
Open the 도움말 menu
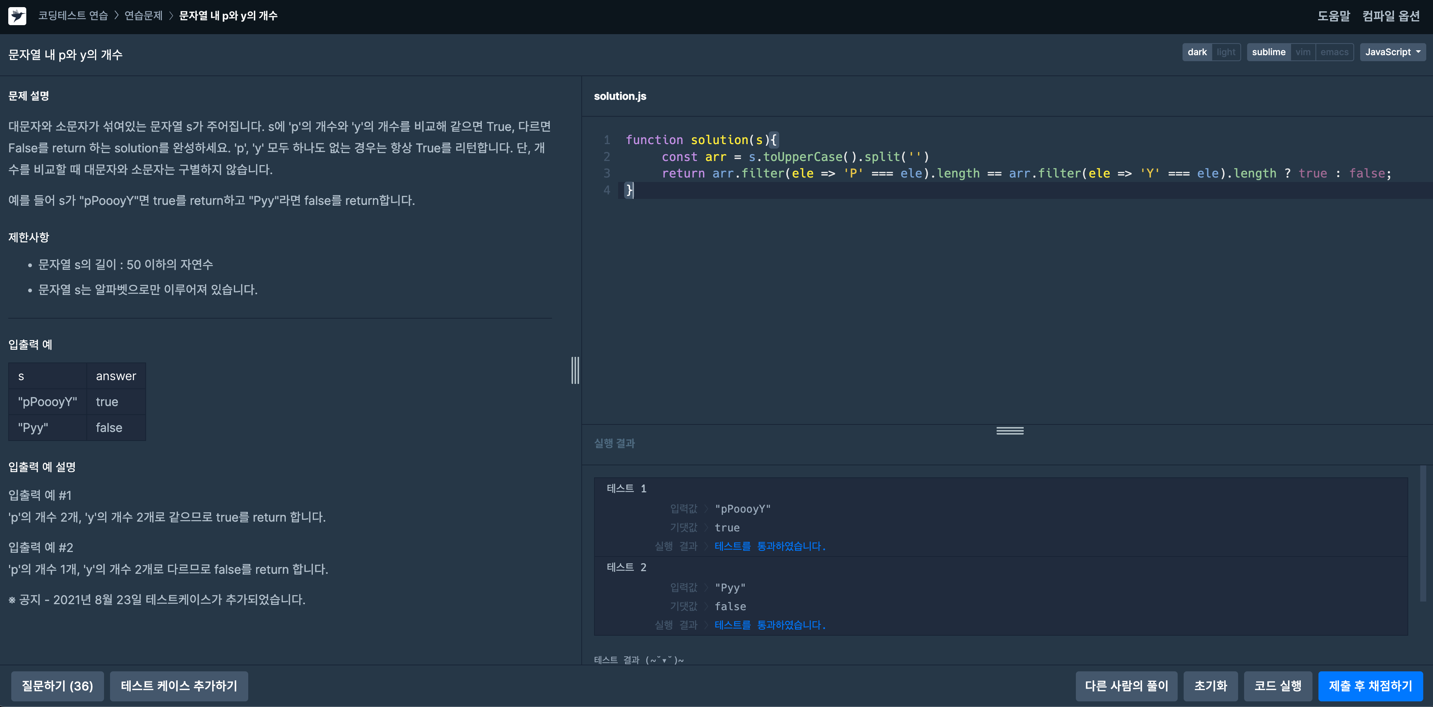pos(1333,15)
